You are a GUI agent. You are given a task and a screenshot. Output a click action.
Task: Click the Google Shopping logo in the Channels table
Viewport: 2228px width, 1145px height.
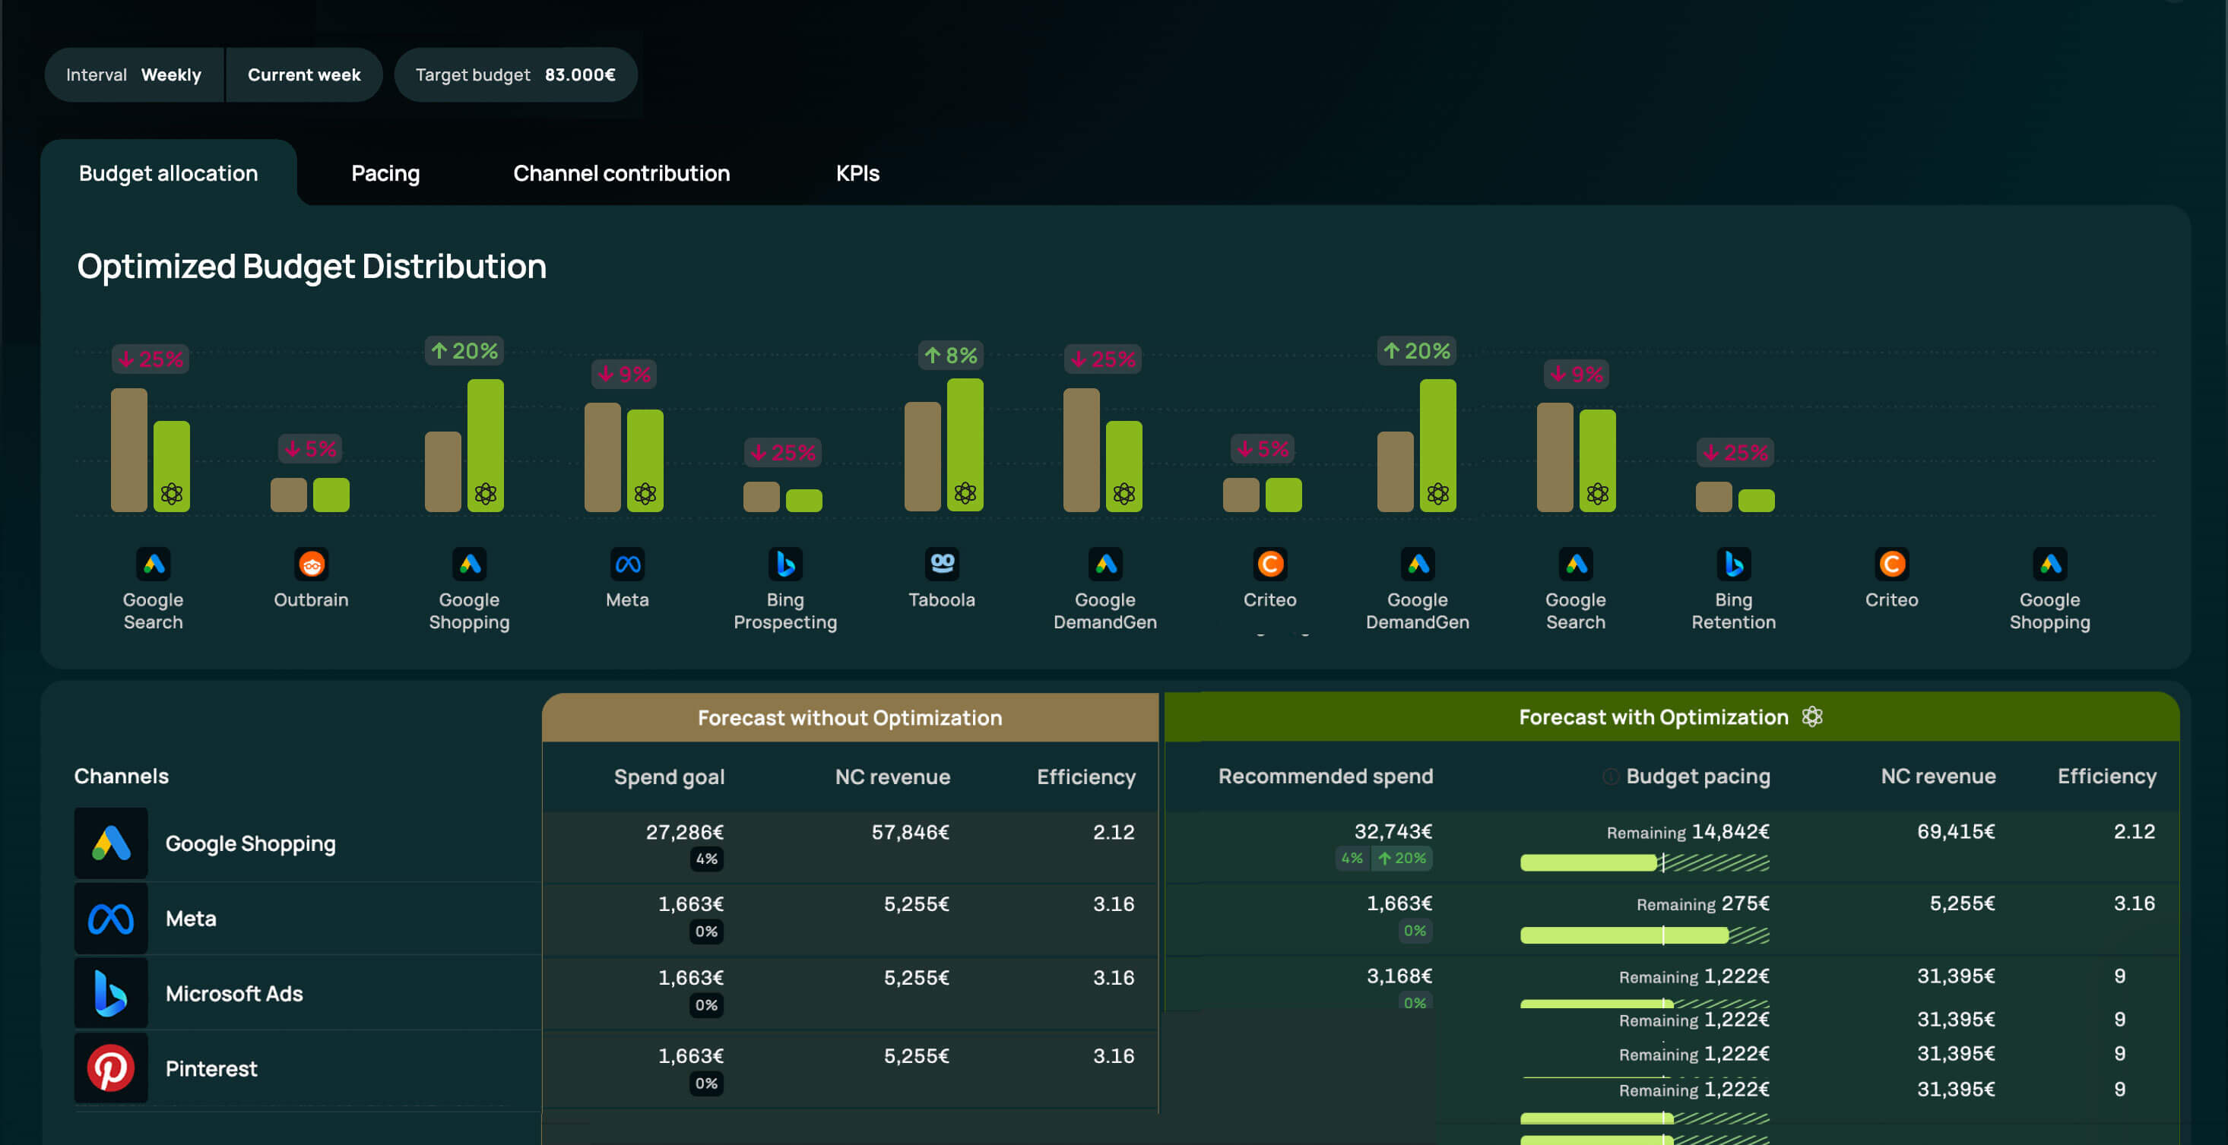pyautogui.click(x=111, y=843)
